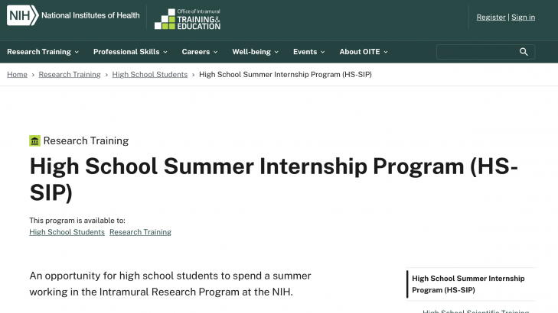
Task: Expand the Research Training menu
Action: 43,52
